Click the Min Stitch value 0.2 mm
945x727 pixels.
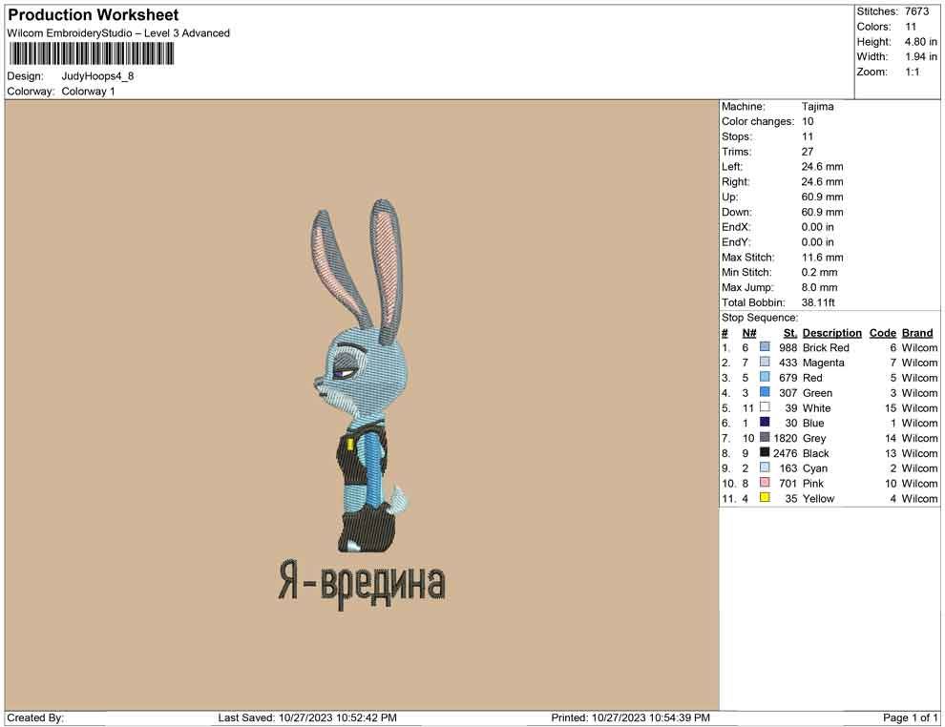click(x=819, y=272)
